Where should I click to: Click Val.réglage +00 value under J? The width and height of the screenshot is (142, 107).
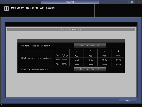[x=76, y=56]
